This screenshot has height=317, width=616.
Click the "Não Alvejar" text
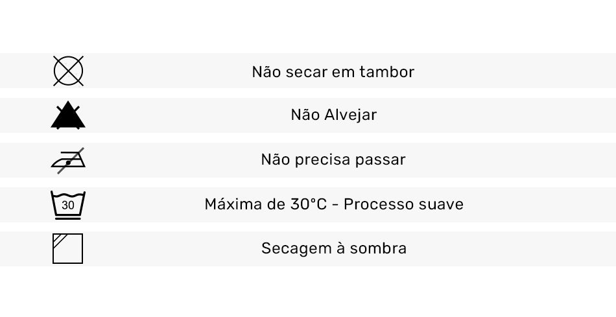[x=333, y=115]
